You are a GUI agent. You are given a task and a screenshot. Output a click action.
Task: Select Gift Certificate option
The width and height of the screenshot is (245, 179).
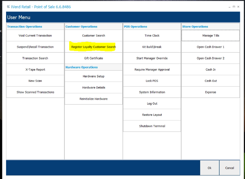pyautogui.click(x=93, y=58)
